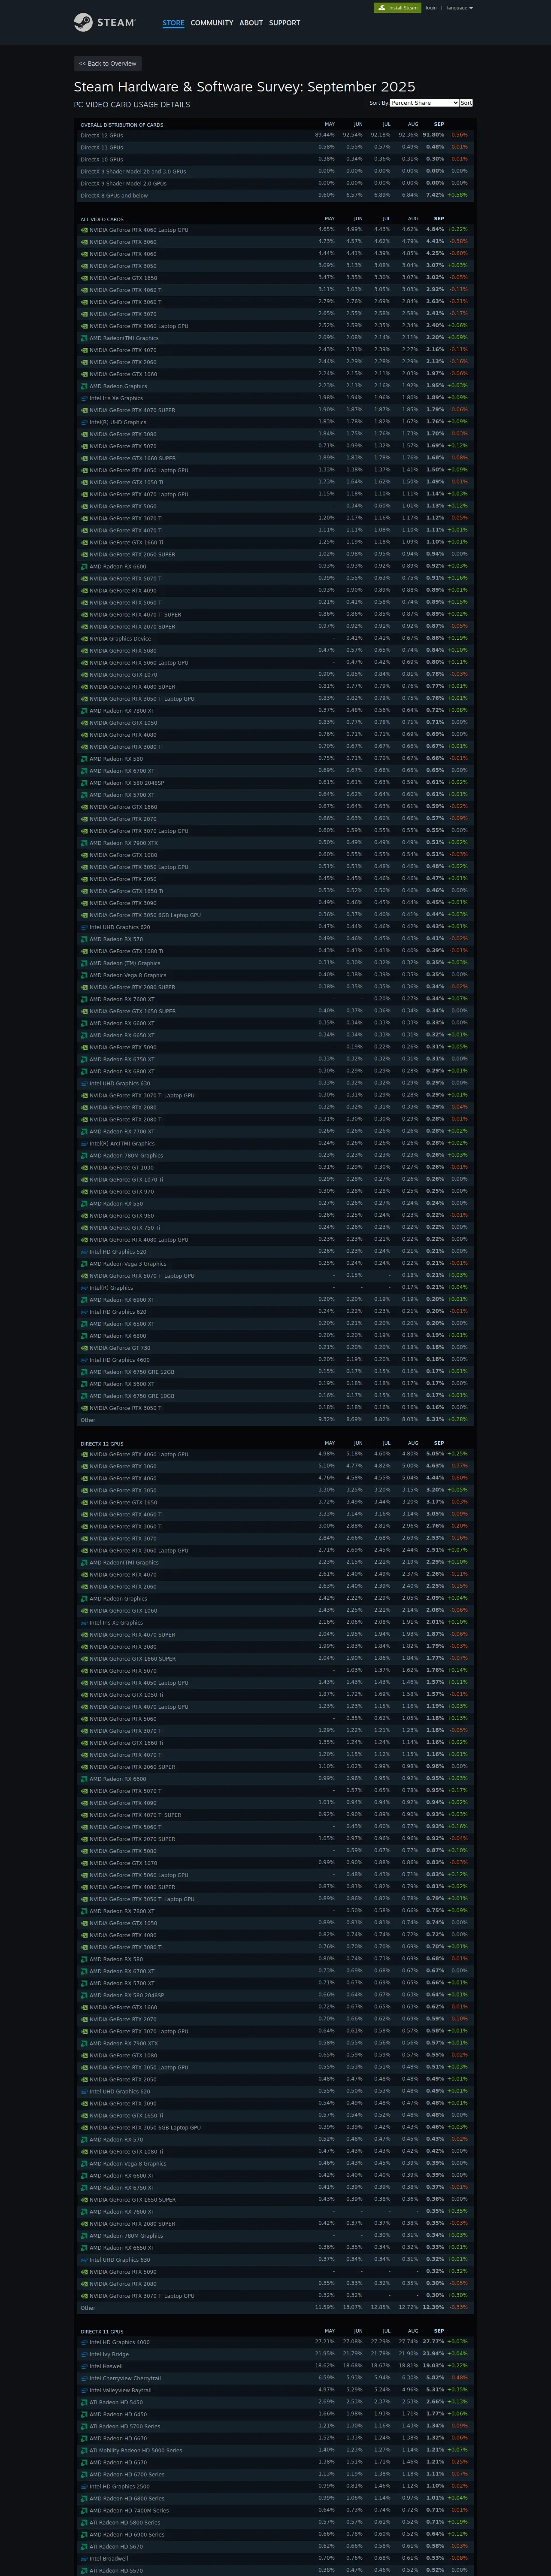Click Intel logo beside Intel Iris Xe Graphics in All Video Cards
Viewport: 551px width, 2576px height.
[84, 398]
